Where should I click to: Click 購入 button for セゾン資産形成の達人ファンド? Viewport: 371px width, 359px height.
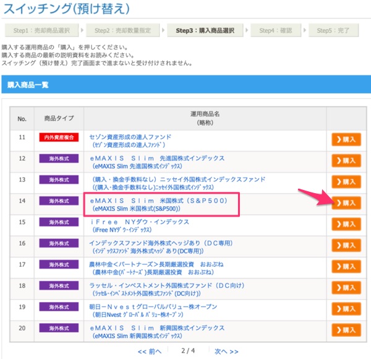(x=346, y=139)
